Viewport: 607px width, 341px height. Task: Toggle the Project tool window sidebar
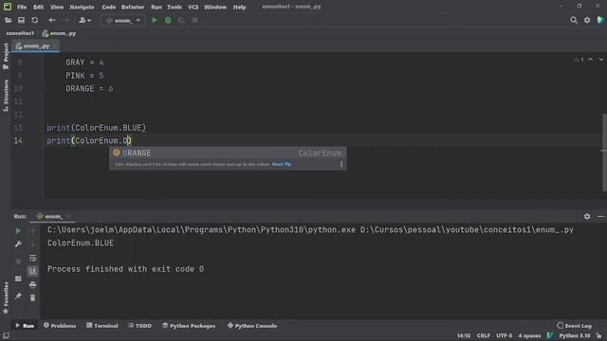pos(6,56)
